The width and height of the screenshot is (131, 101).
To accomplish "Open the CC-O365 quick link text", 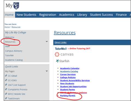I will pos(12,80).
